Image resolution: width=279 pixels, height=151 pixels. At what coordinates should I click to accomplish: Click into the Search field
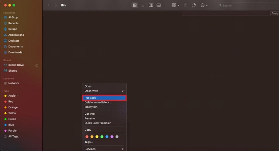248,5
